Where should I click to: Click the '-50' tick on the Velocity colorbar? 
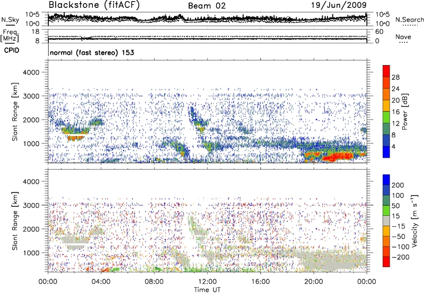399,236
